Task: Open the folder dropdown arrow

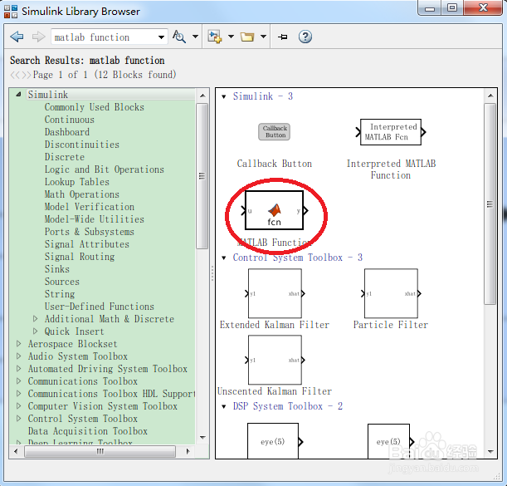Action: tap(263, 37)
